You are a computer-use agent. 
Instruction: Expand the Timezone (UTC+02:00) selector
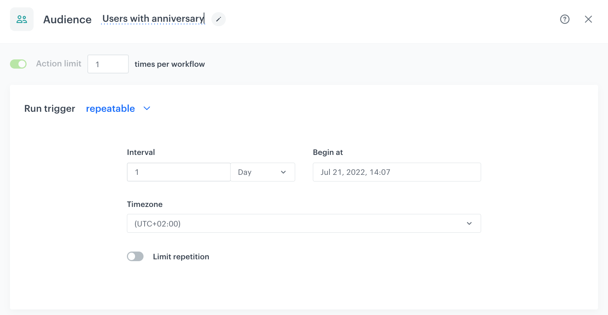click(303, 224)
